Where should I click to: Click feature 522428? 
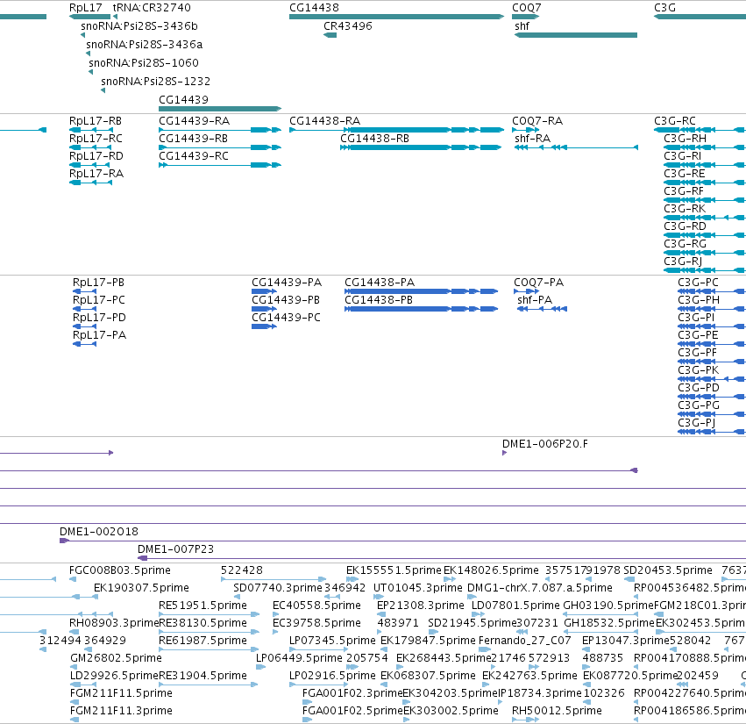(x=274, y=580)
